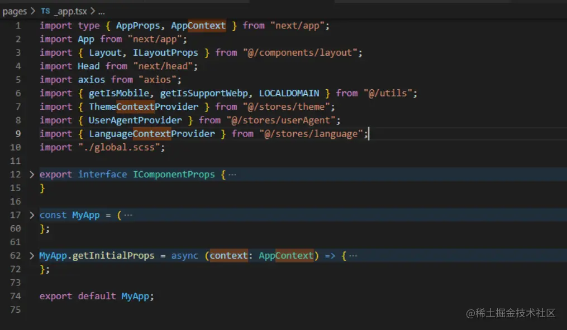Viewport: 567px width, 330px height.
Task: Click the interface keyword on line 12
Action: (102, 174)
